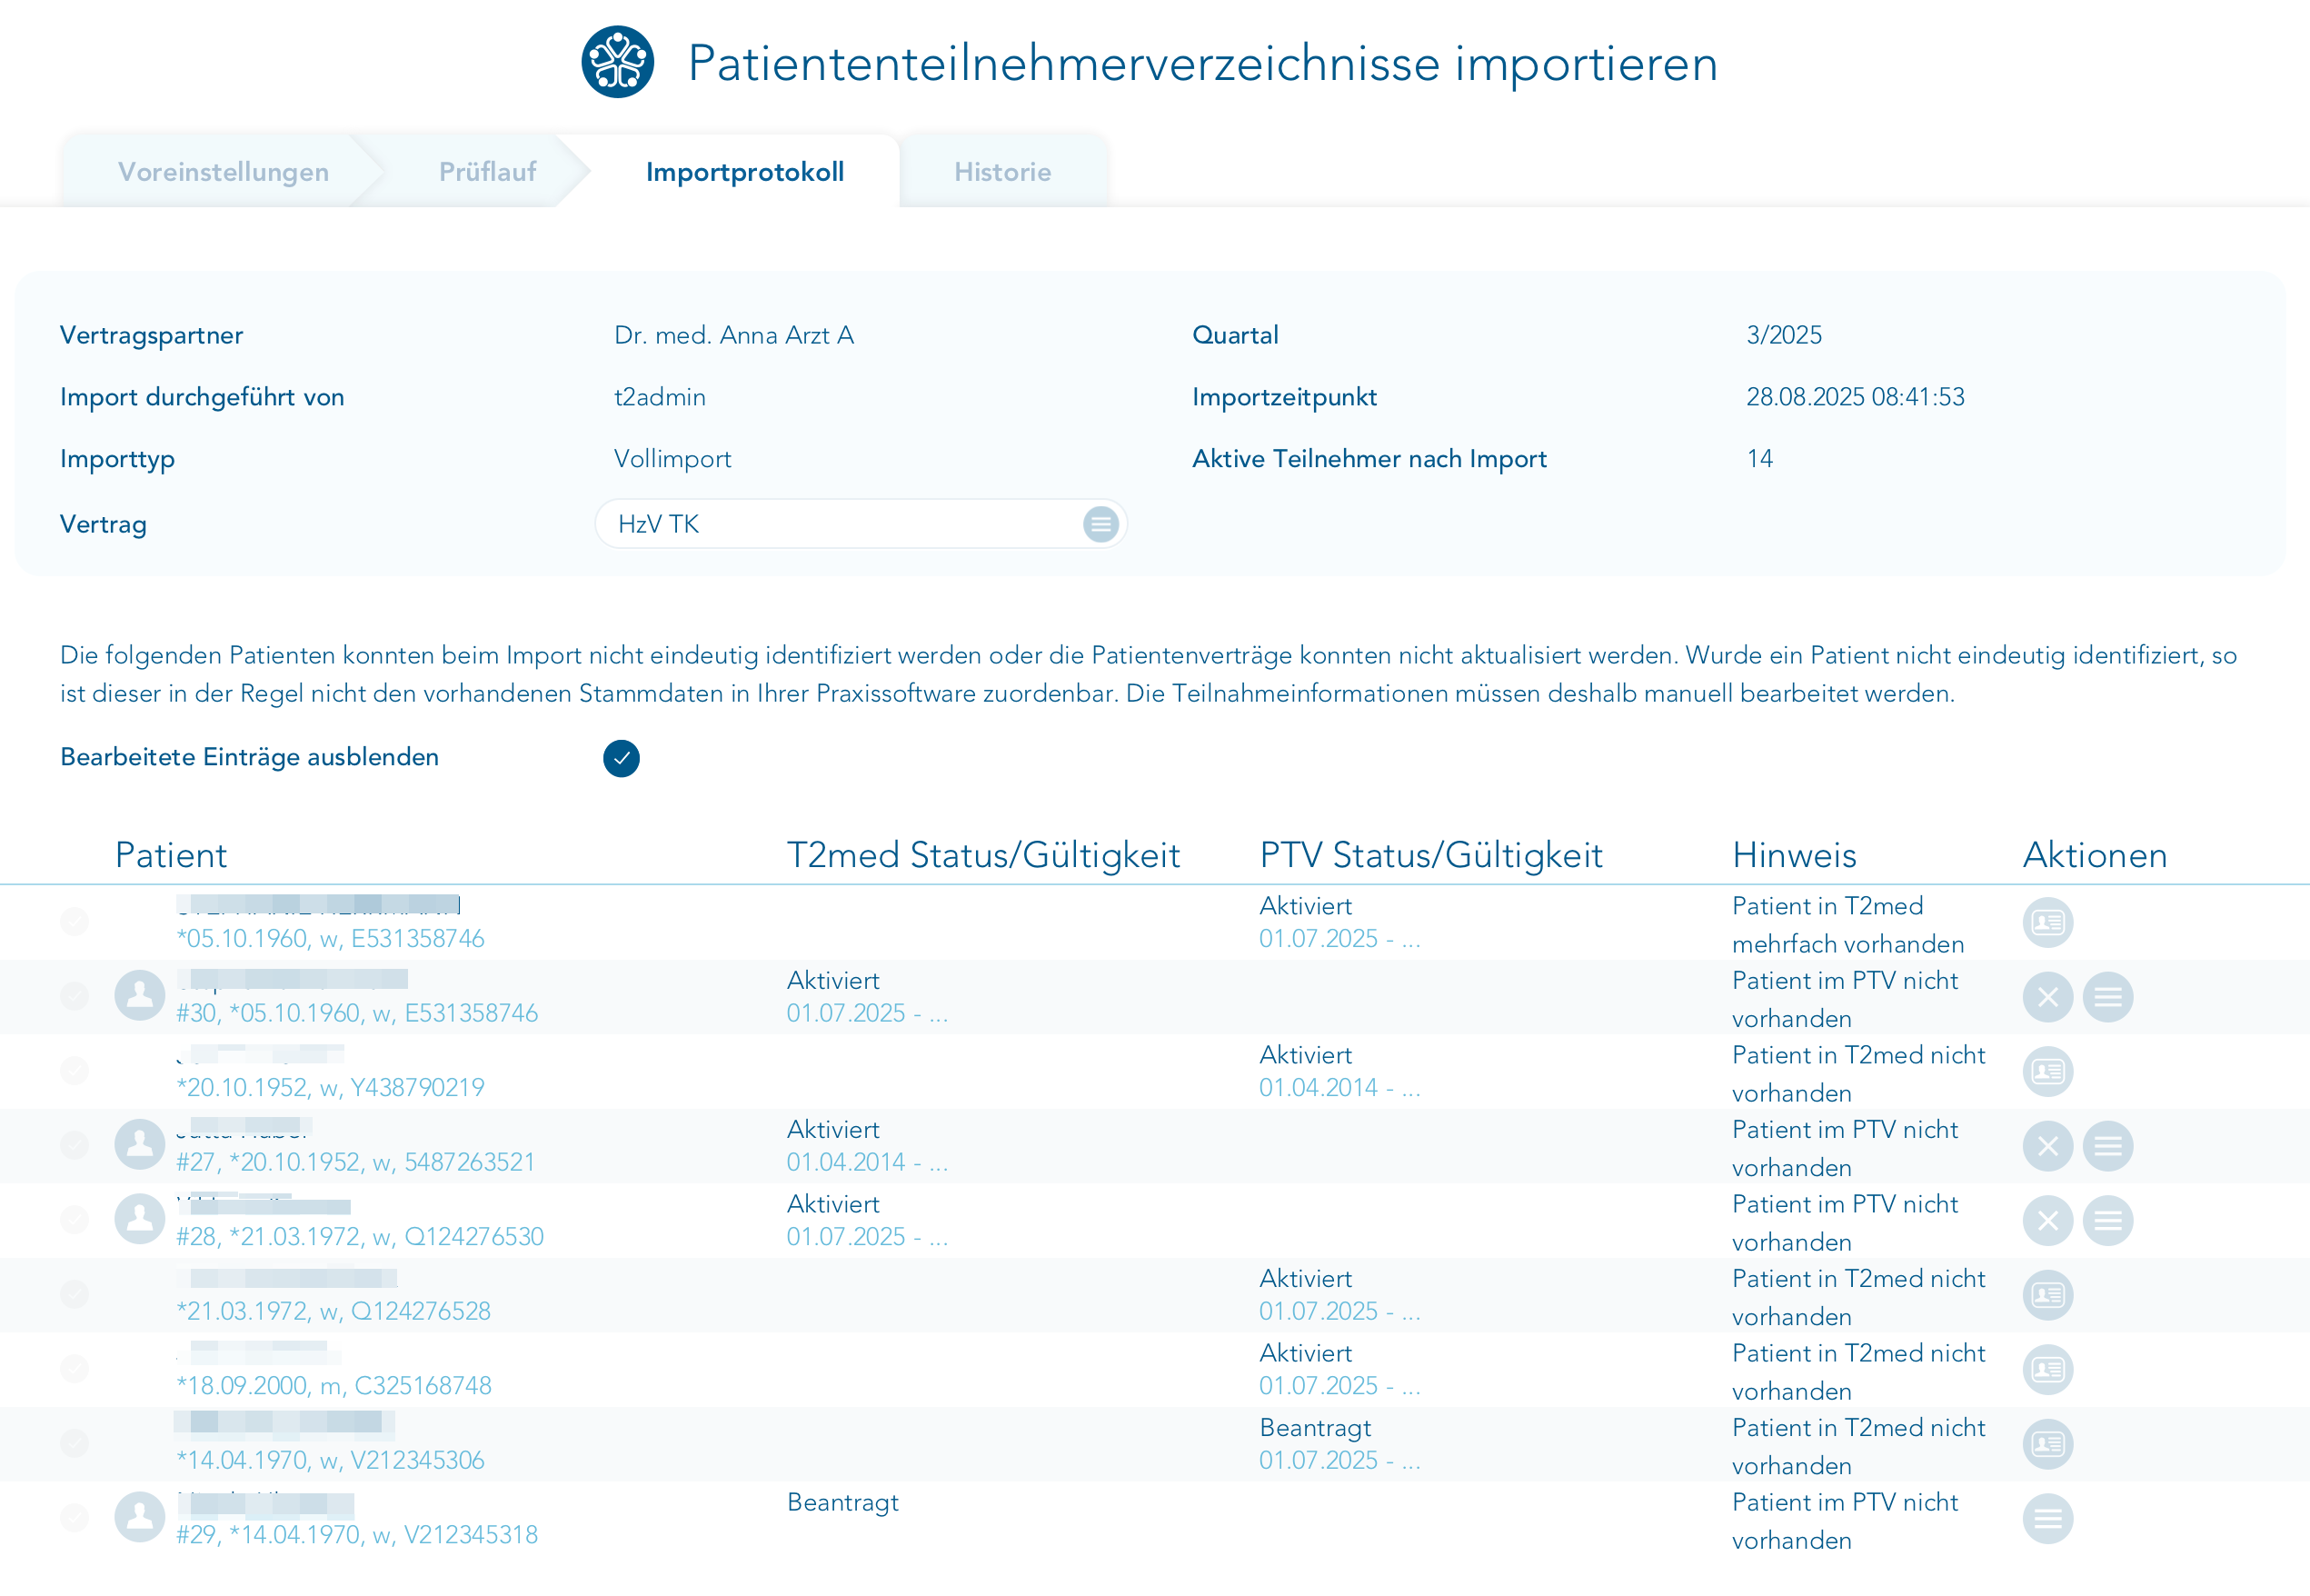Screen dimensions: 2310x1596
Task: Switch to the Historie tab
Action: point(1001,172)
